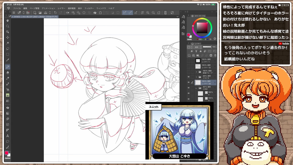This screenshot has width=293, height=165.
Task: Select the Lasso selection tool
Action: tap(7, 49)
